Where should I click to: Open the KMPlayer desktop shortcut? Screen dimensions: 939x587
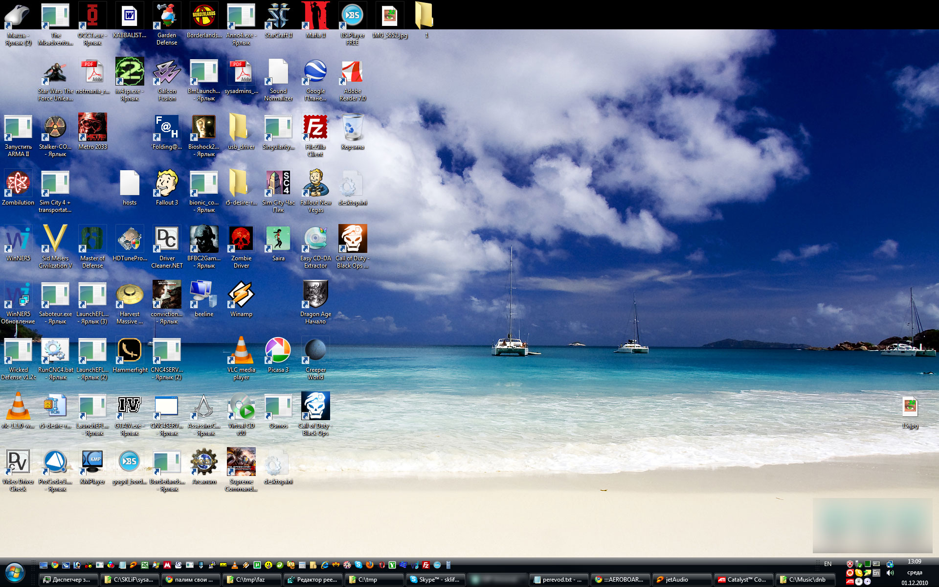coord(92,467)
